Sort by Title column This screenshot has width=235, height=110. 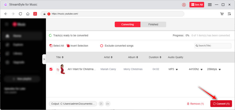60,57
